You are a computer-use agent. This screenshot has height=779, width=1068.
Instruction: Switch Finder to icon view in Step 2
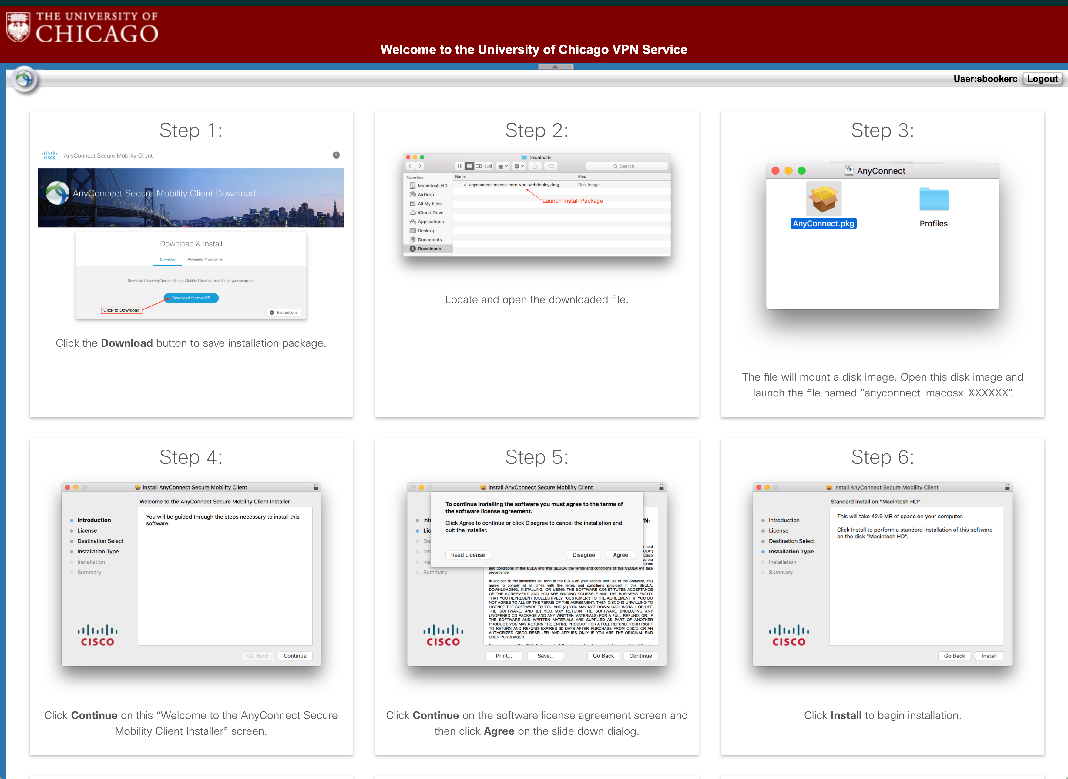click(459, 166)
